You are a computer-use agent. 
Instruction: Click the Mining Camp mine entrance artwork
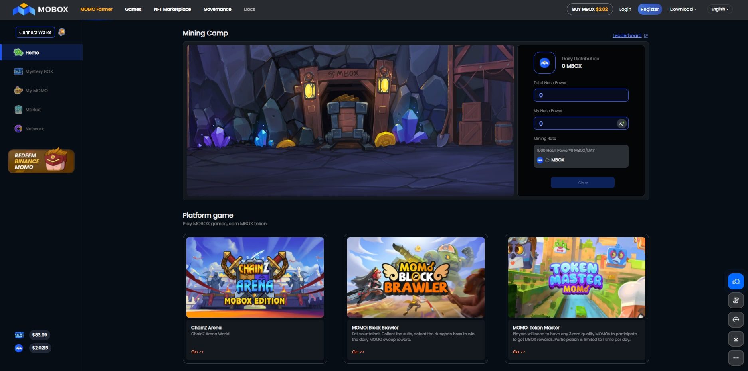click(x=350, y=120)
